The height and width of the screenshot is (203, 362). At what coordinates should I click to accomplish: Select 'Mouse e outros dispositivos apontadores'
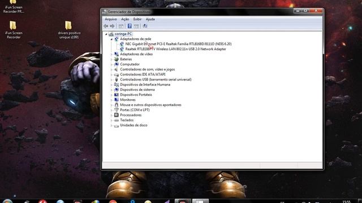click(150, 105)
